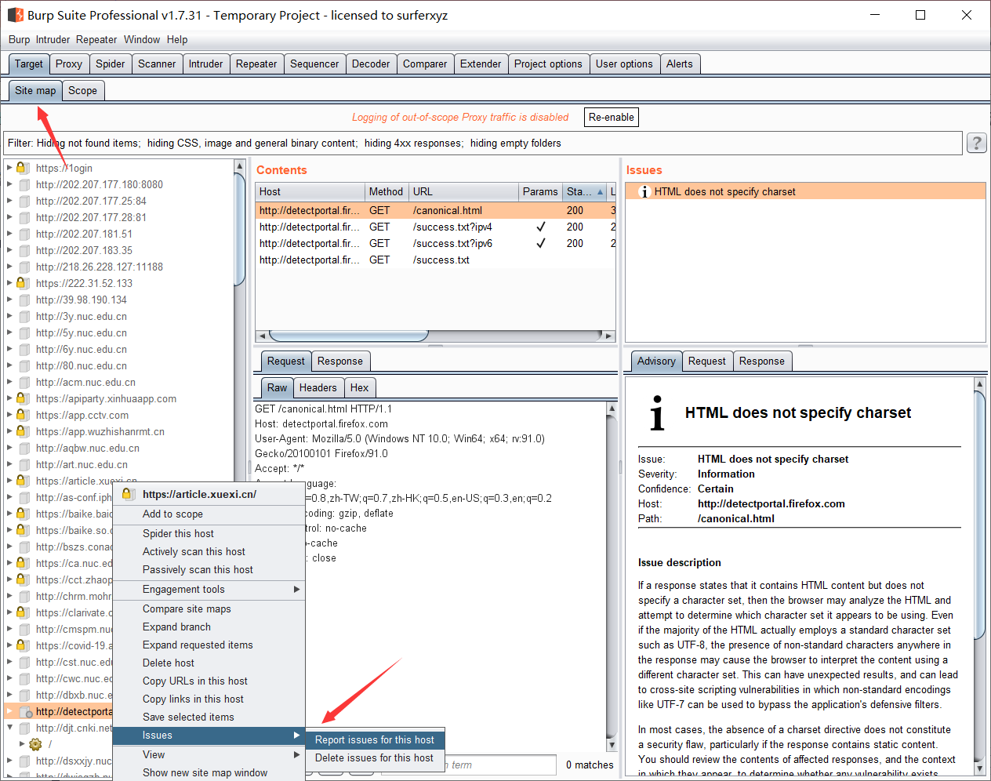Screen dimensions: 991x781
Task: Choose Actively scan this host
Action: (209, 551)
